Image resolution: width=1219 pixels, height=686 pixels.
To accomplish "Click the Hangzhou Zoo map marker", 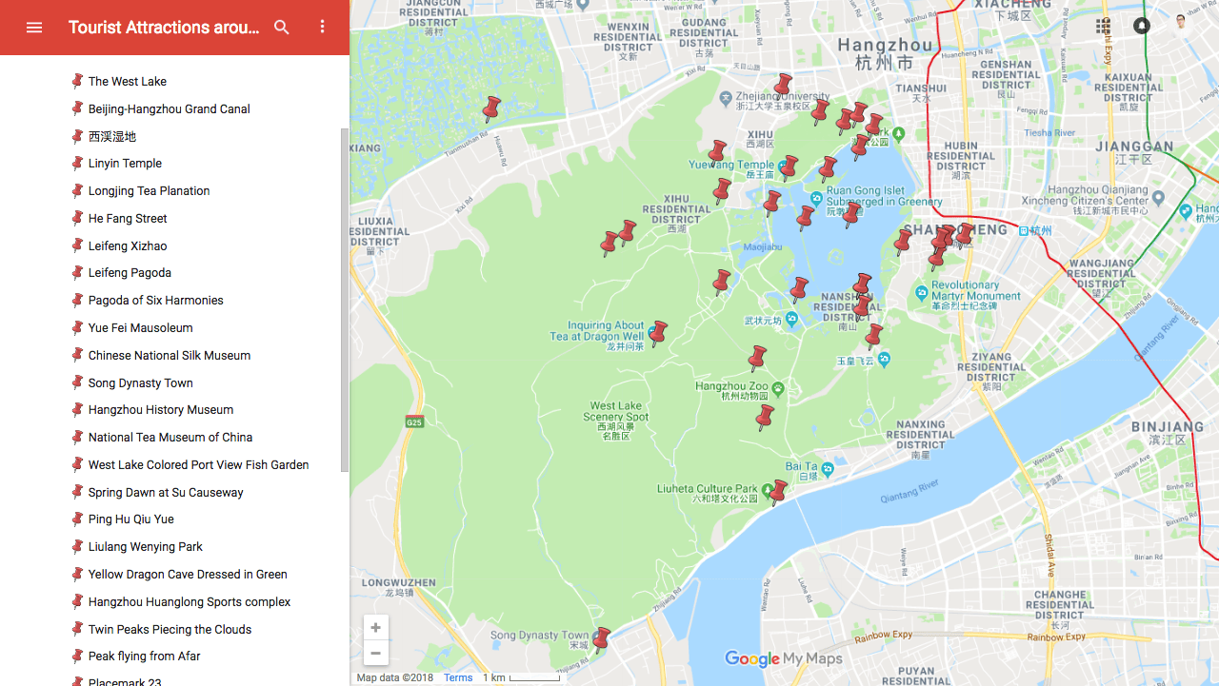I will [x=778, y=388].
